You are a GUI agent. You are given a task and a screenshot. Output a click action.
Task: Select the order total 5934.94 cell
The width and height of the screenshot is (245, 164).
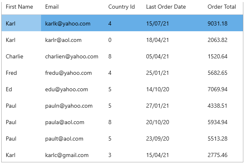tap(223, 122)
